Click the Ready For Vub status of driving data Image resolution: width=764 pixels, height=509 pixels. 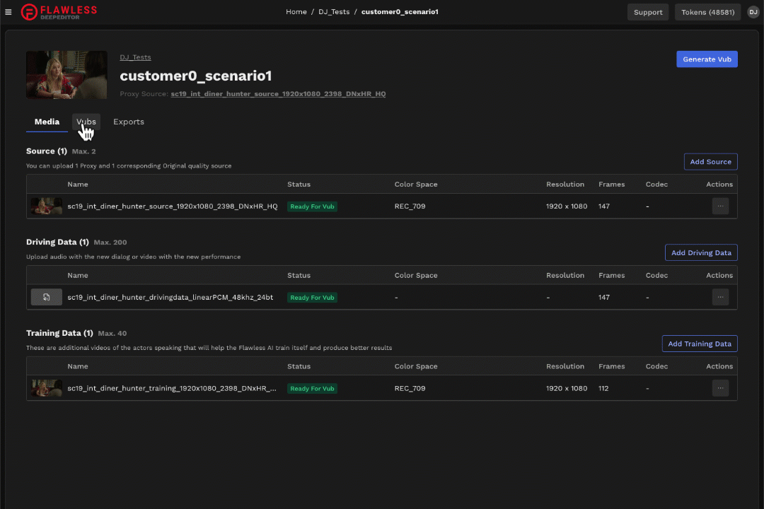313,298
